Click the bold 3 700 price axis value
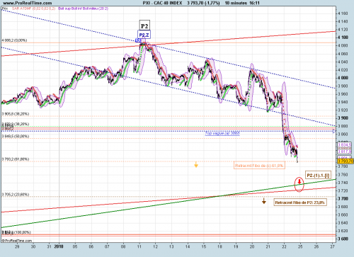This screenshot has height=257, width=354. [343, 199]
